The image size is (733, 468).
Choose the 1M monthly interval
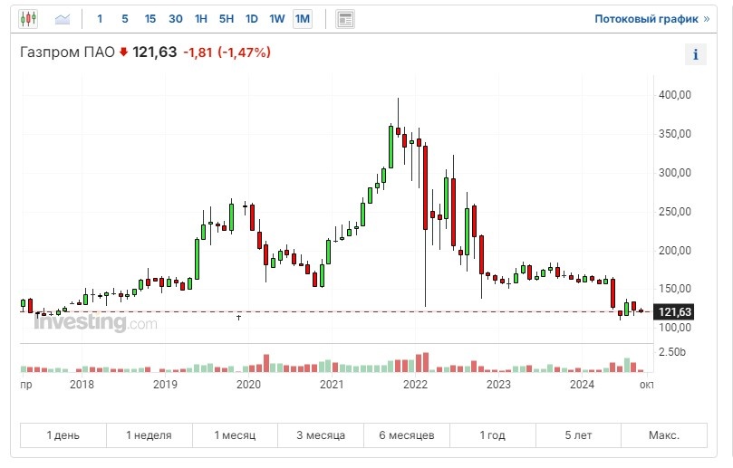click(x=303, y=19)
